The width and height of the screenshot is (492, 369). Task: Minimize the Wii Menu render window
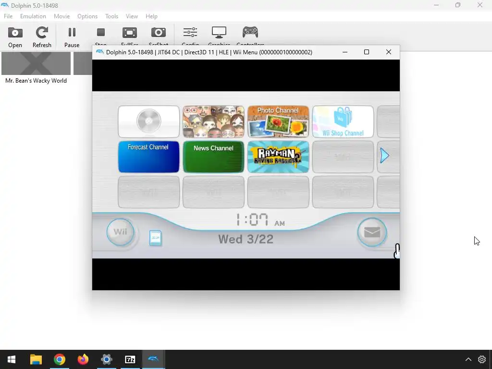coord(345,52)
